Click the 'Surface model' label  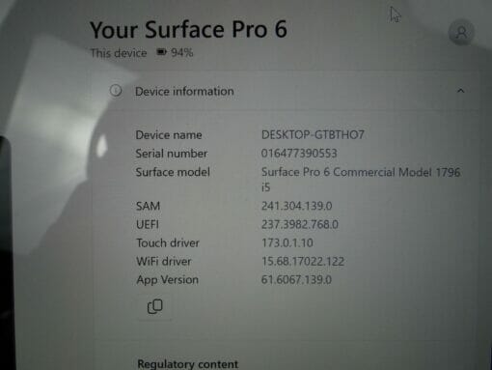(173, 172)
